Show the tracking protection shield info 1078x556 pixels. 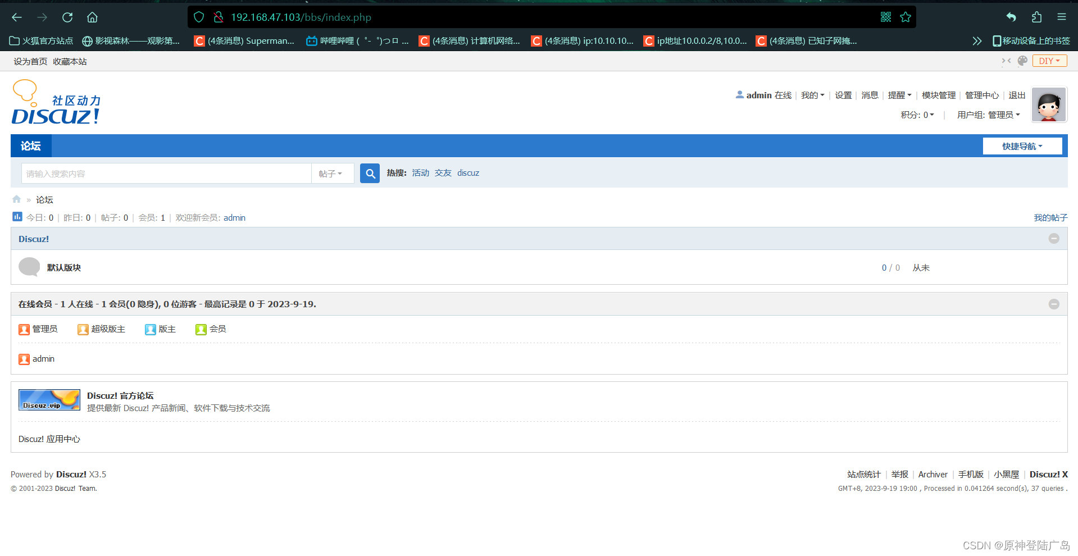[x=199, y=17]
